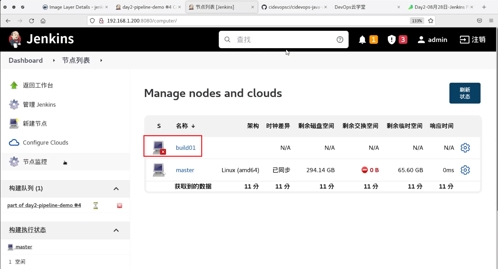
Task: Click the Linux (amd64) architecture cell
Action: point(240,170)
